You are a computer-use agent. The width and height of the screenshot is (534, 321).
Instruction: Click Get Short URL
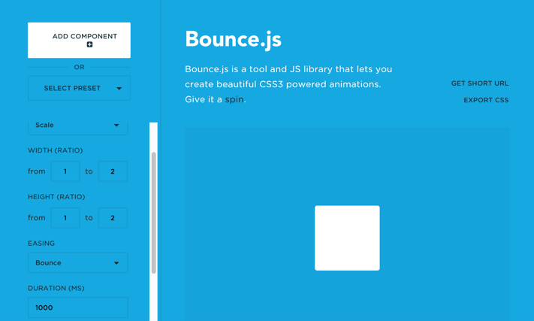pos(479,83)
